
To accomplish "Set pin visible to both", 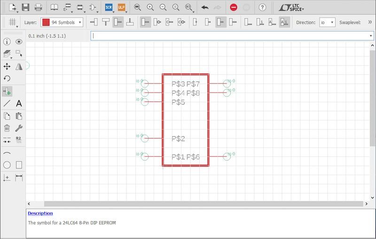I will (284, 22).
